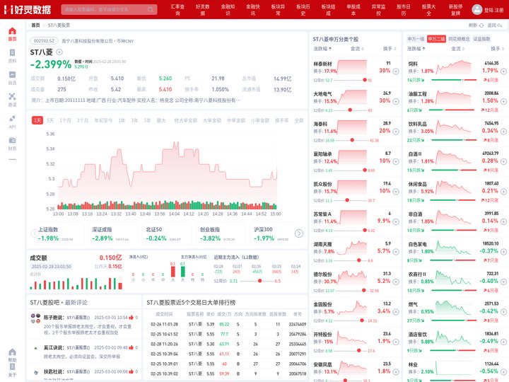Add 燃气 sector with plus icon
This screenshot has width=509, height=382.
(x=503, y=312)
